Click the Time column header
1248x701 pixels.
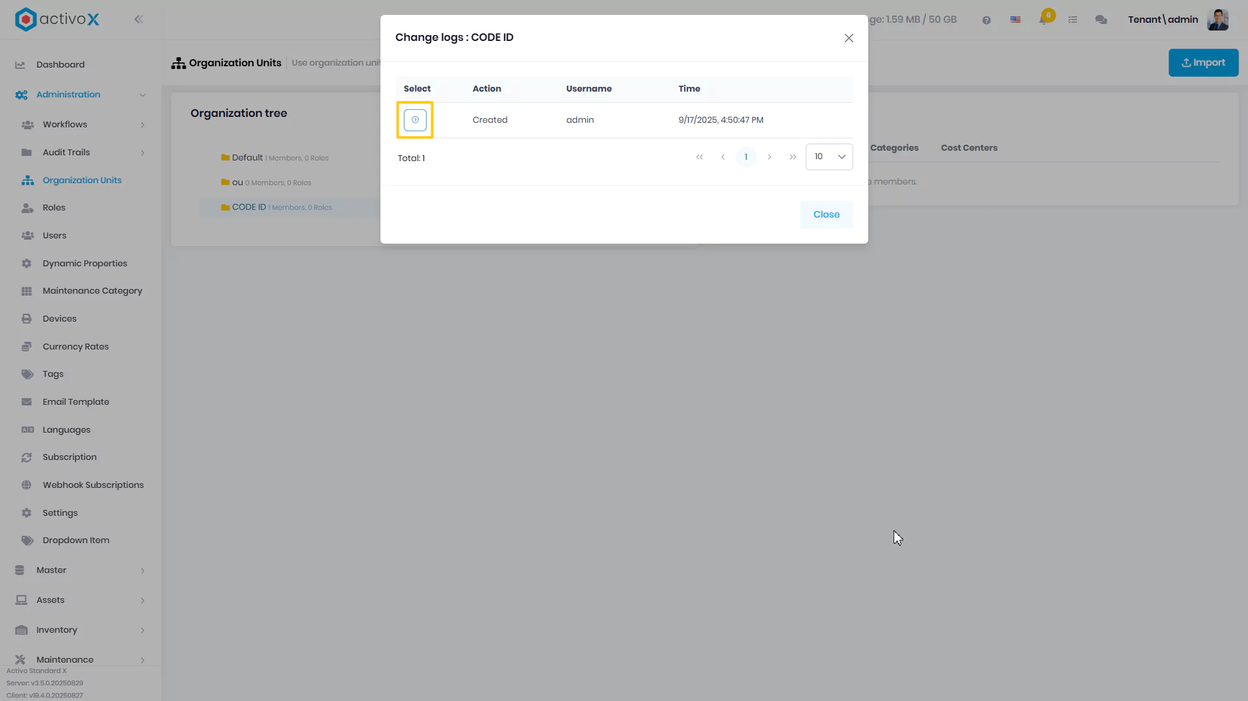point(689,89)
